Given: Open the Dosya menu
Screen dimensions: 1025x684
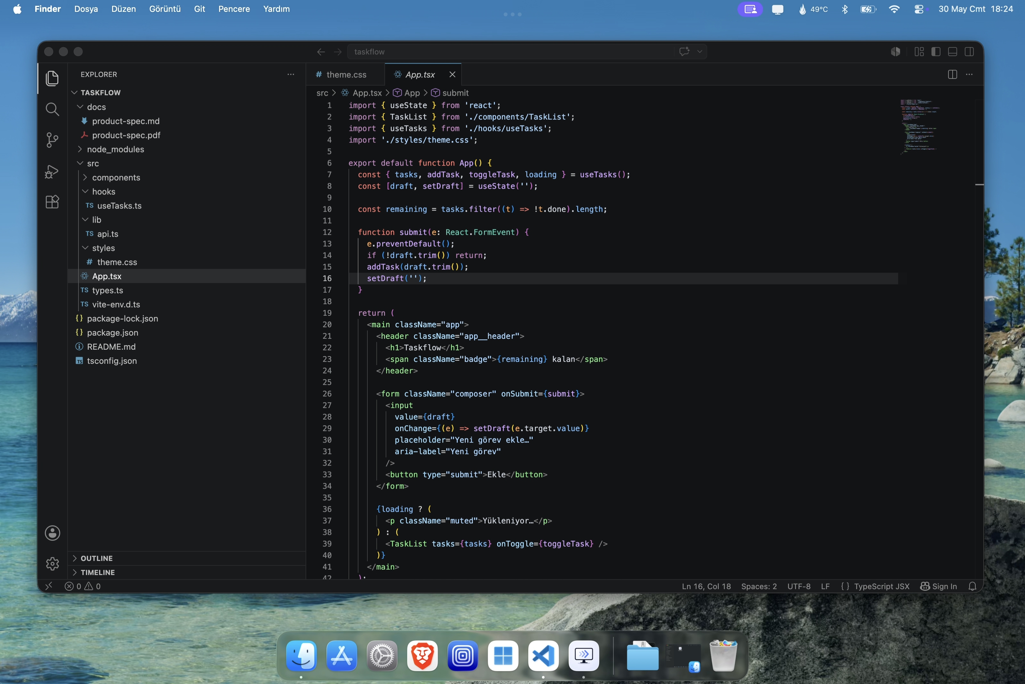Looking at the screenshot, I should [86, 9].
